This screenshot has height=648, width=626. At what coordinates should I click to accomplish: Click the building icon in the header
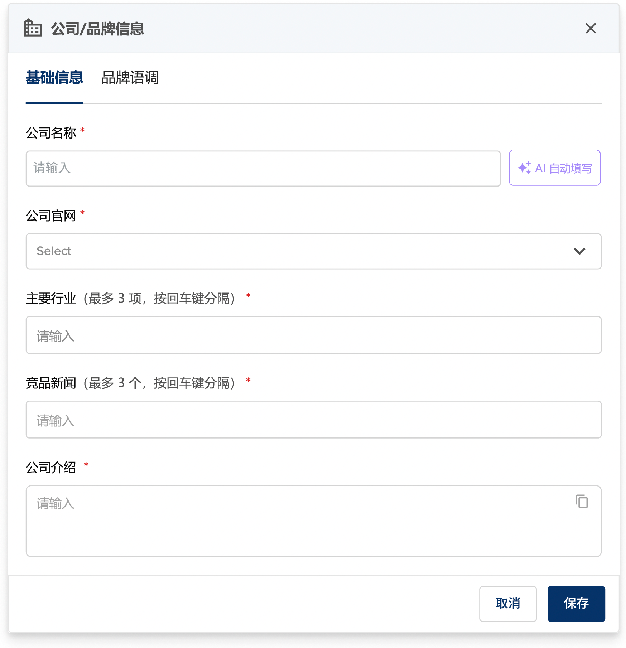pos(33,28)
